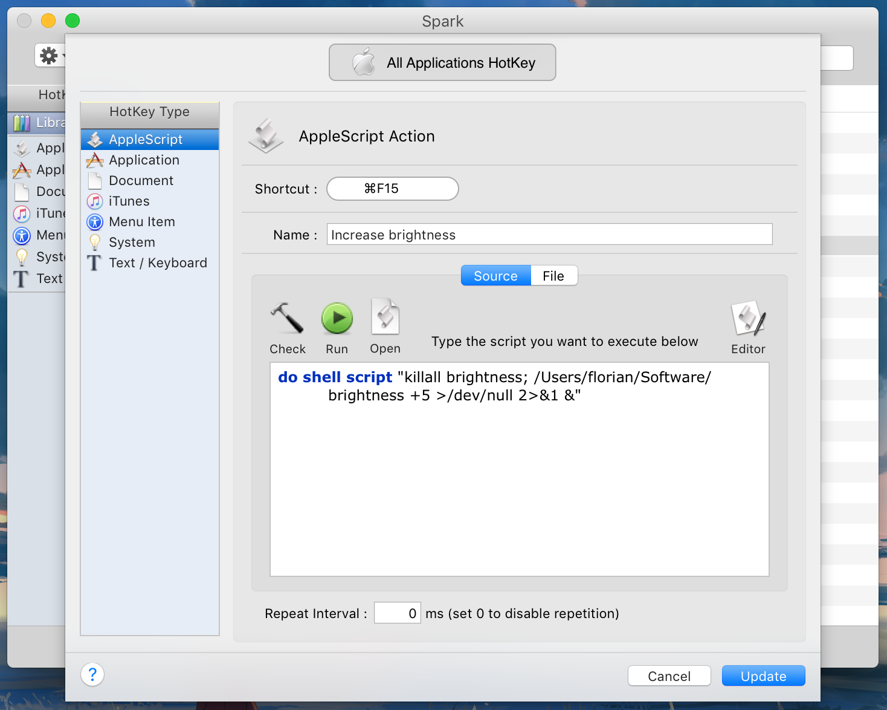Switch to the File tab
This screenshot has width=887, height=710.
click(553, 276)
